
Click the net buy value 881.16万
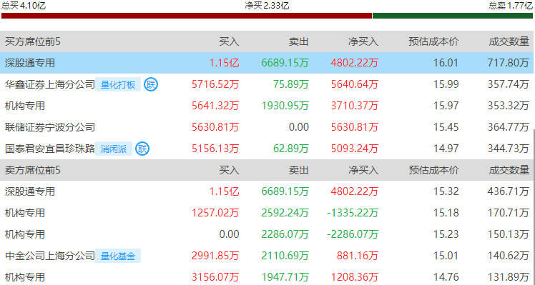(x=358, y=256)
